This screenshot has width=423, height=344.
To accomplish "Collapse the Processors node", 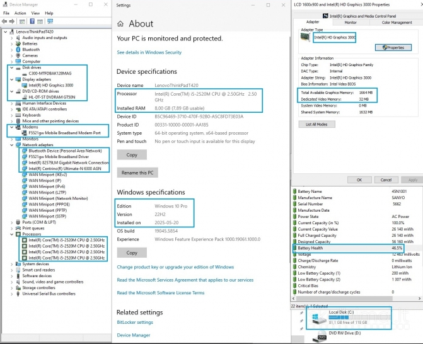I will (x=11, y=234).
